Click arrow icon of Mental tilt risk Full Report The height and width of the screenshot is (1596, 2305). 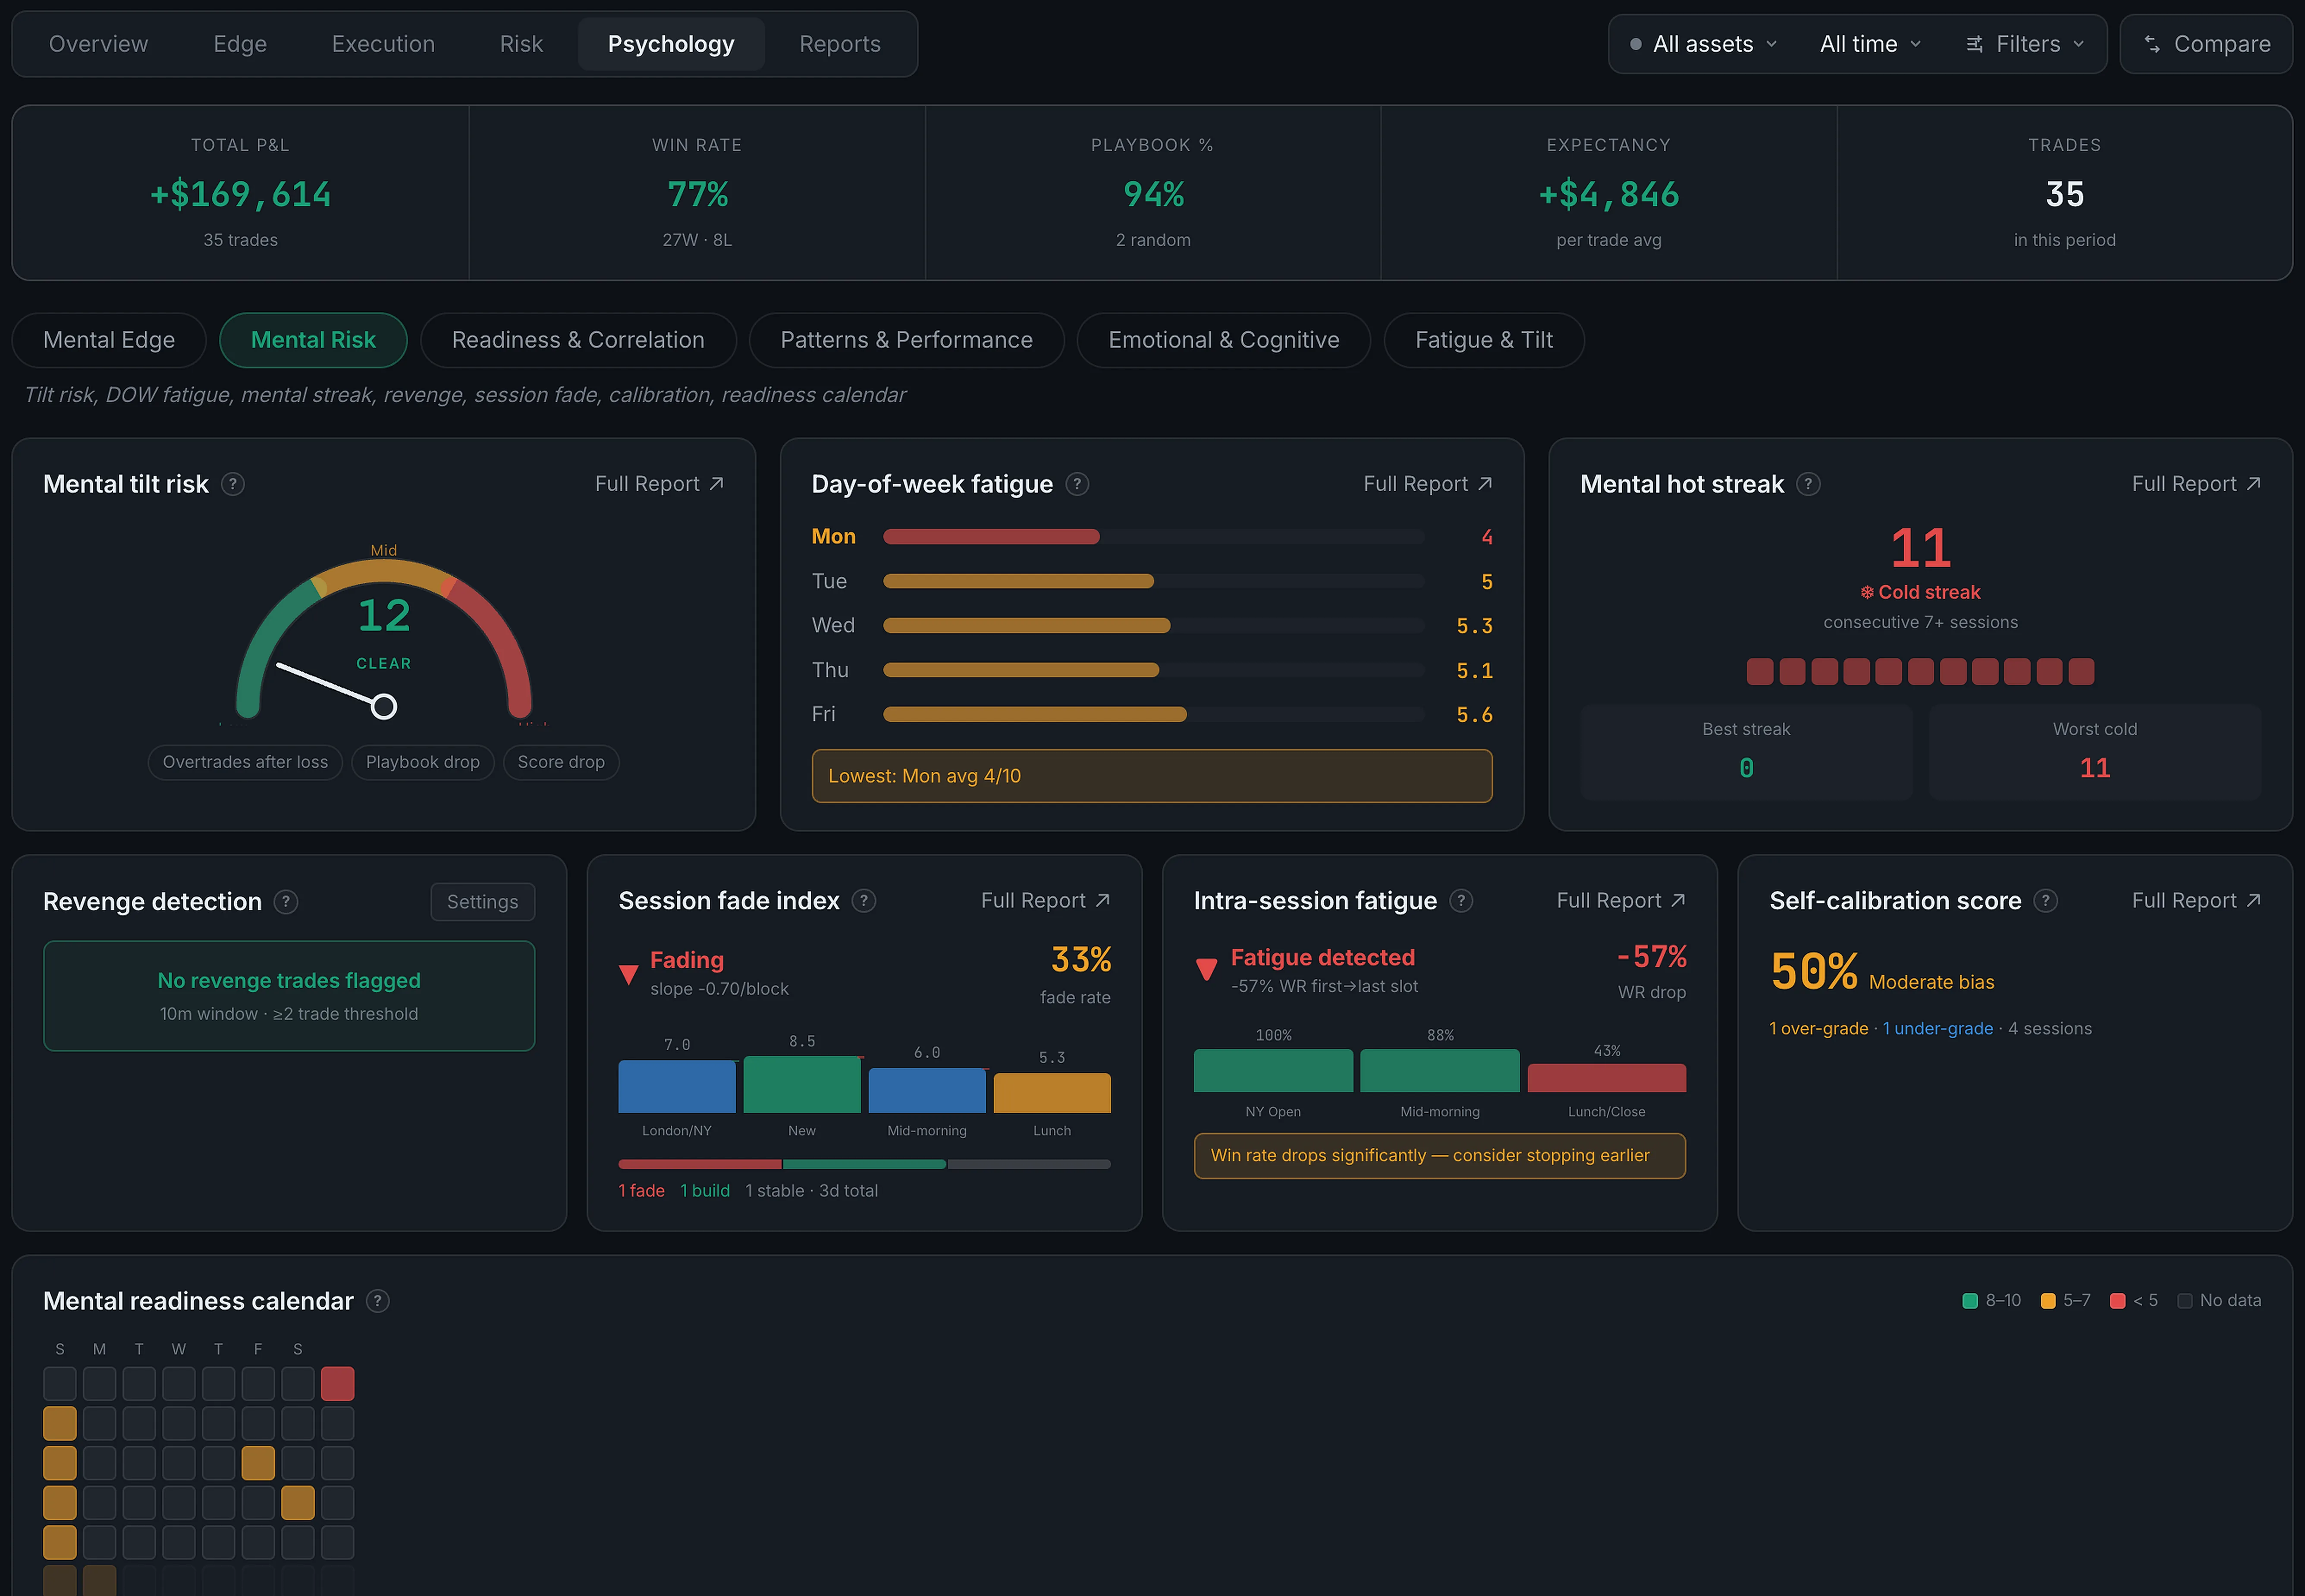(717, 483)
